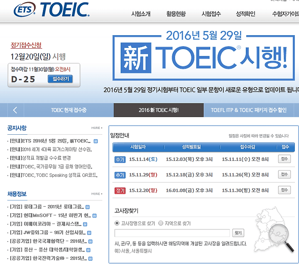Click the 新 TOEIC 시행 banner image
Viewport: 299px width, 264px height.
[203, 55]
